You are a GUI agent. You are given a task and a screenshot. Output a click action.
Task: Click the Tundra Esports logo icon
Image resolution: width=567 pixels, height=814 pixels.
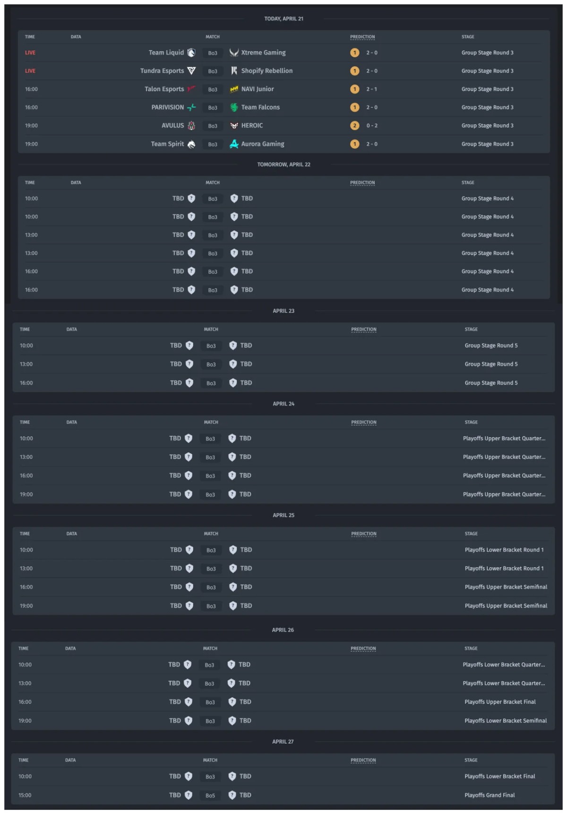(x=191, y=71)
